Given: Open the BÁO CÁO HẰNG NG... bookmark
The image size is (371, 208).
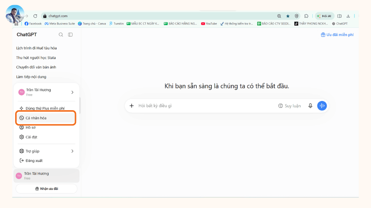Looking at the screenshot, I should tap(180, 23).
